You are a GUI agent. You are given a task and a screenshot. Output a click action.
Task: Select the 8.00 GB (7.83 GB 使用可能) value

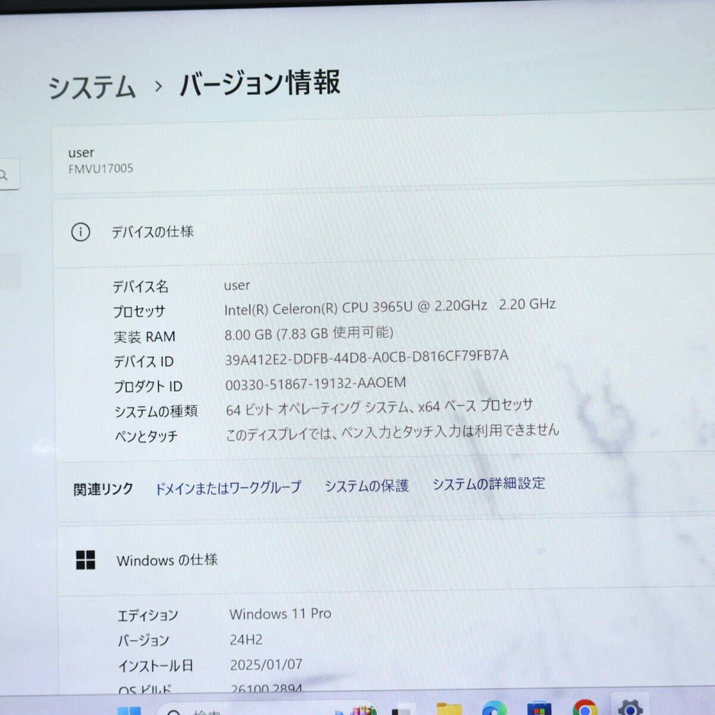click(309, 333)
